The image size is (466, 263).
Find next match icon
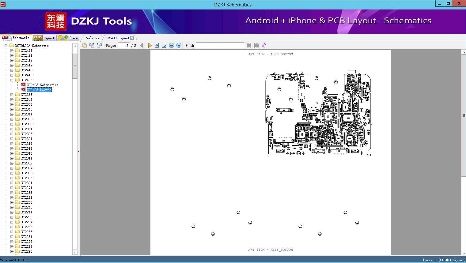(x=256, y=45)
